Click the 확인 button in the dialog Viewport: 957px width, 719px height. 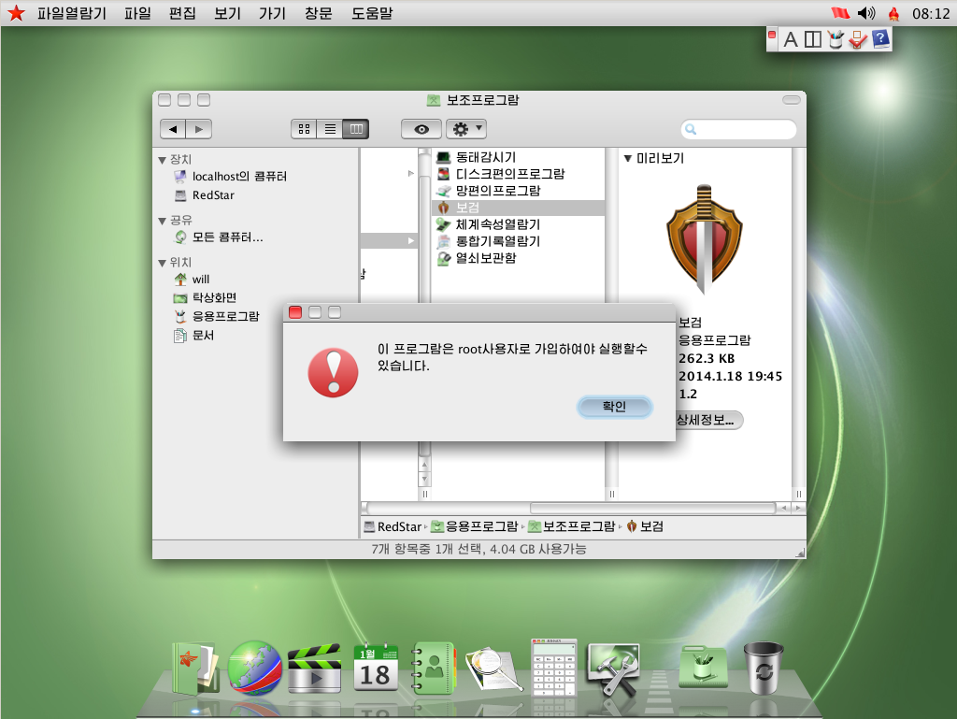click(615, 407)
